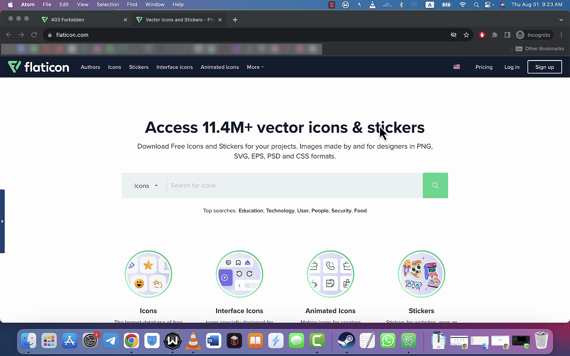This screenshot has width=570, height=356.
Task: Focus the Search for icons field
Action: (x=295, y=186)
